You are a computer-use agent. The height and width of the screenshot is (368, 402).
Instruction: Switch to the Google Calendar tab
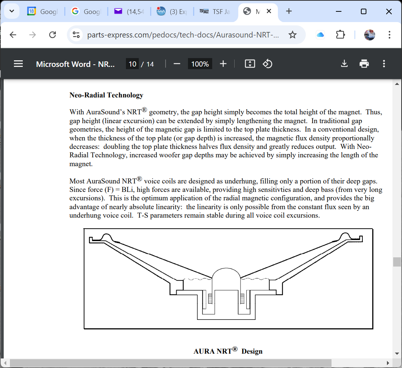[43, 11]
